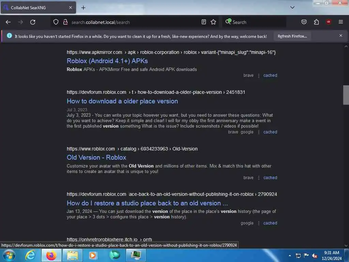Viewport: 349px width, 262px height.
Task: Expand the list all tabs dropdown
Action: click(292, 8)
